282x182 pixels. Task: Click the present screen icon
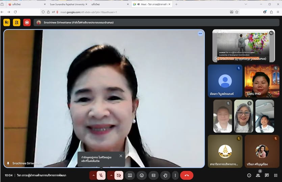[x=130, y=175]
